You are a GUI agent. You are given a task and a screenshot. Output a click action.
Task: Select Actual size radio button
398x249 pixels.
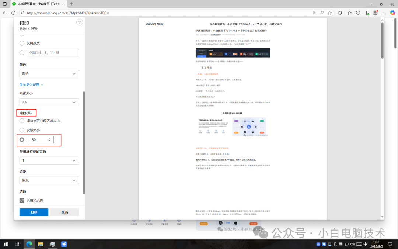click(22, 130)
